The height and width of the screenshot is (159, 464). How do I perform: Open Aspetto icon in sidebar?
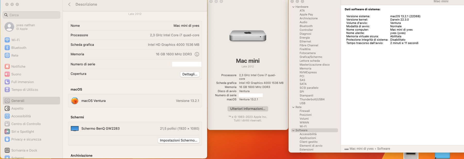click(x=7, y=108)
